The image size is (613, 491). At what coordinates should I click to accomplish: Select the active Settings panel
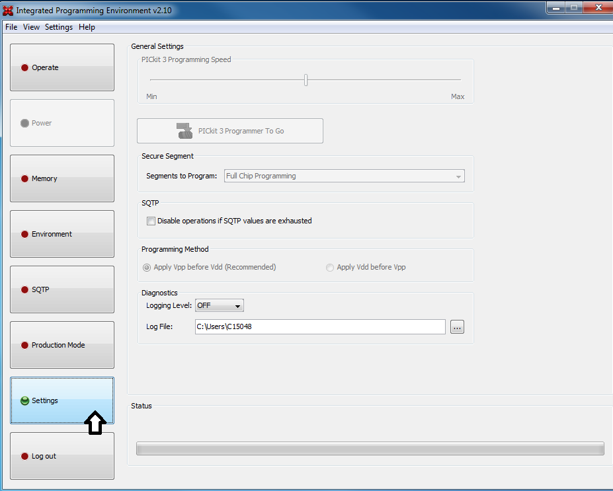tap(61, 400)
